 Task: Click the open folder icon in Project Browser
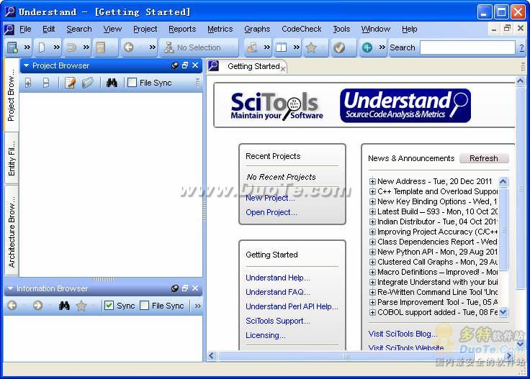[87, 83]
